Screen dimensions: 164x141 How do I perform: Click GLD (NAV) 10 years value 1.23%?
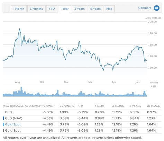click(151, 118)
